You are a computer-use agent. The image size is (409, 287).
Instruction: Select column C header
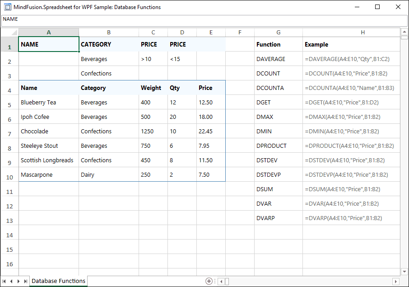tap(153, 33)
